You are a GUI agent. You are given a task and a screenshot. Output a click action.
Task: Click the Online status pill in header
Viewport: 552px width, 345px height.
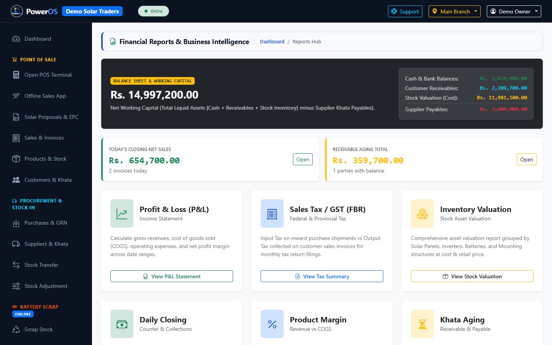(x=153, y=11)
